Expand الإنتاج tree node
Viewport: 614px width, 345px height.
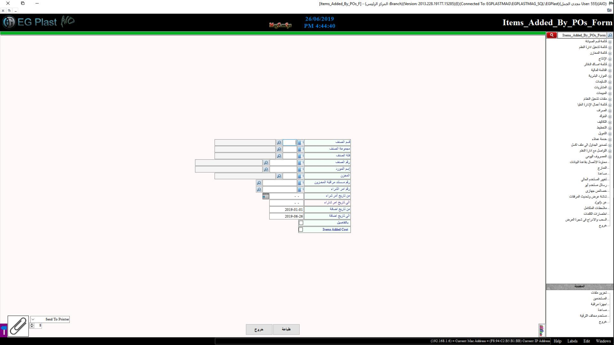pos(610,59)
